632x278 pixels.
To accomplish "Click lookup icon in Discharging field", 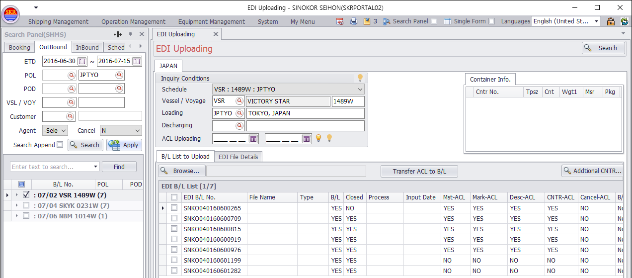I will pos(239,125).
